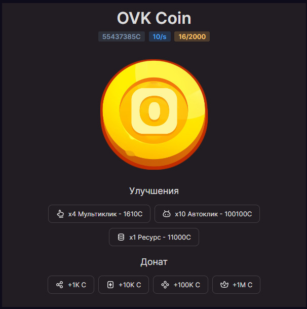Click the share icon beside +1K C
The image size is (307, 309).
59,285
